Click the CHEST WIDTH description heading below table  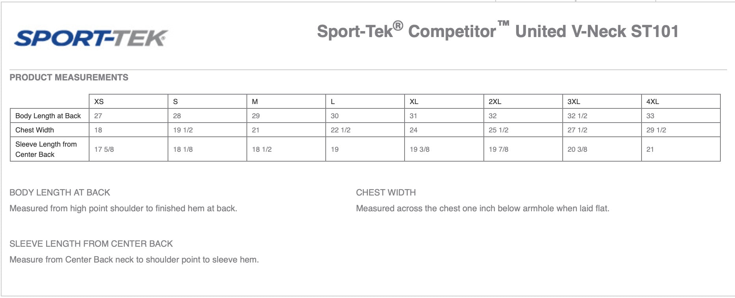tap(386, 192)
